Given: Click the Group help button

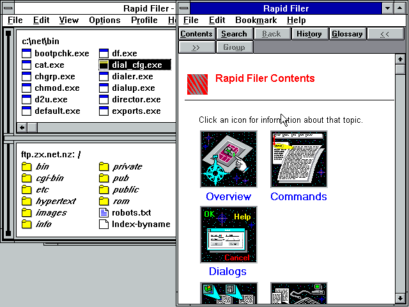Looking at the screenshot, I should (235, 47).
